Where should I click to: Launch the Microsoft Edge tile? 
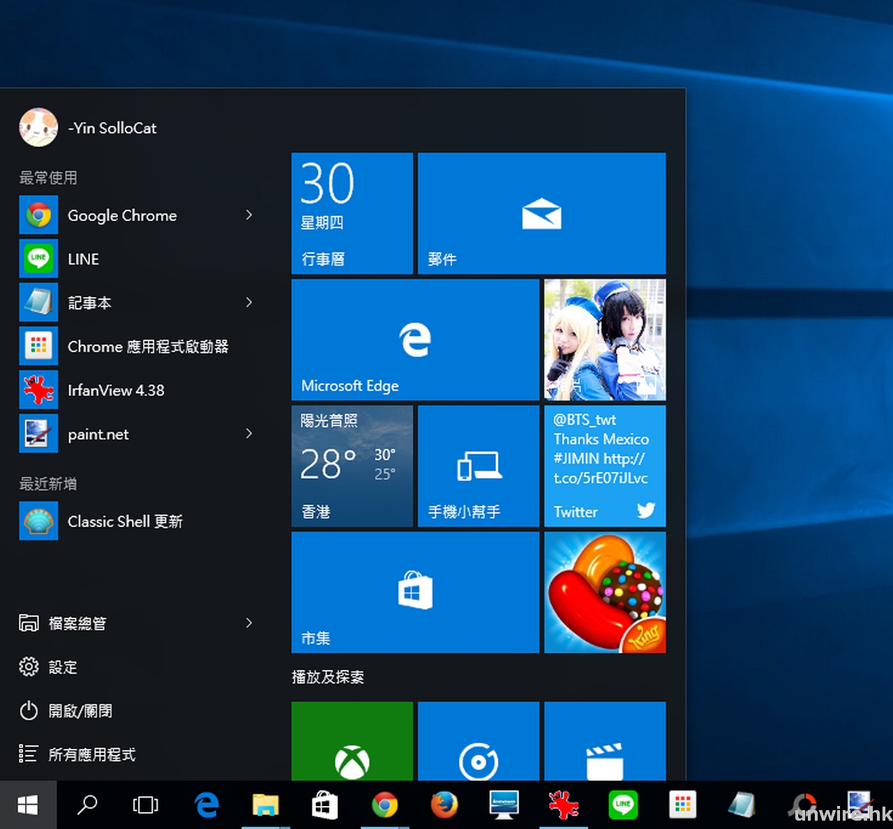415,340
